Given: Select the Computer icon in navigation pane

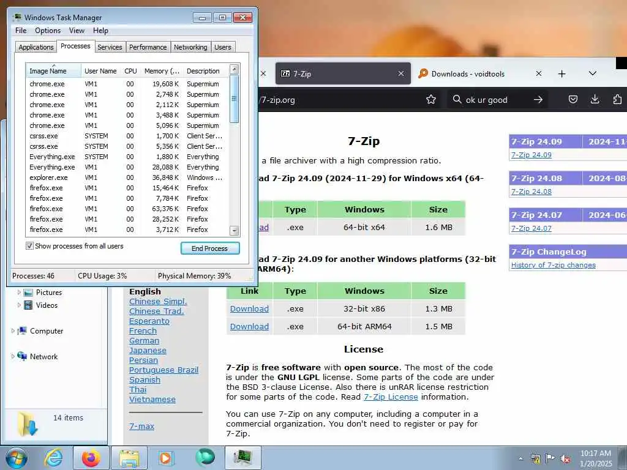Looking at the screenshot, I should (x=23, y=331).
